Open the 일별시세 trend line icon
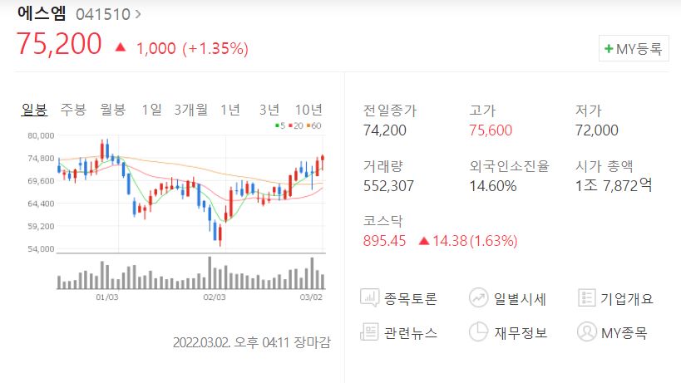Image resolution: width=681 pixels, height=383 pixels. point(479,298)
